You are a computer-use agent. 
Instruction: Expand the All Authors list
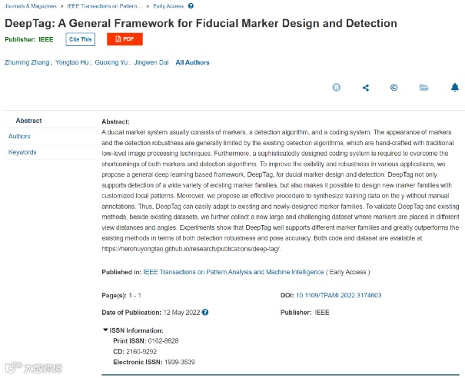pyautogui.click(x=192, y=62)
